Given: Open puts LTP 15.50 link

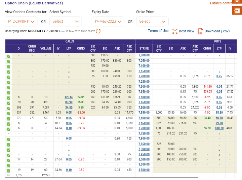Looking at the screenshot, I should tap(219, 113).
